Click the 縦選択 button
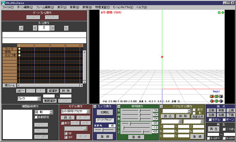 tap(53, 91)
